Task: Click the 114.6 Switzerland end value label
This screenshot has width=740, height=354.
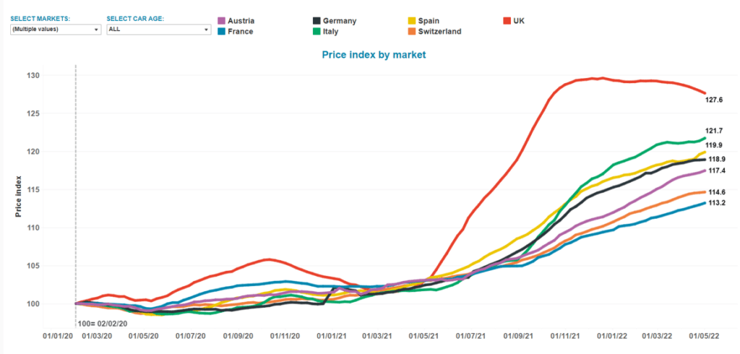Action: 715,191
